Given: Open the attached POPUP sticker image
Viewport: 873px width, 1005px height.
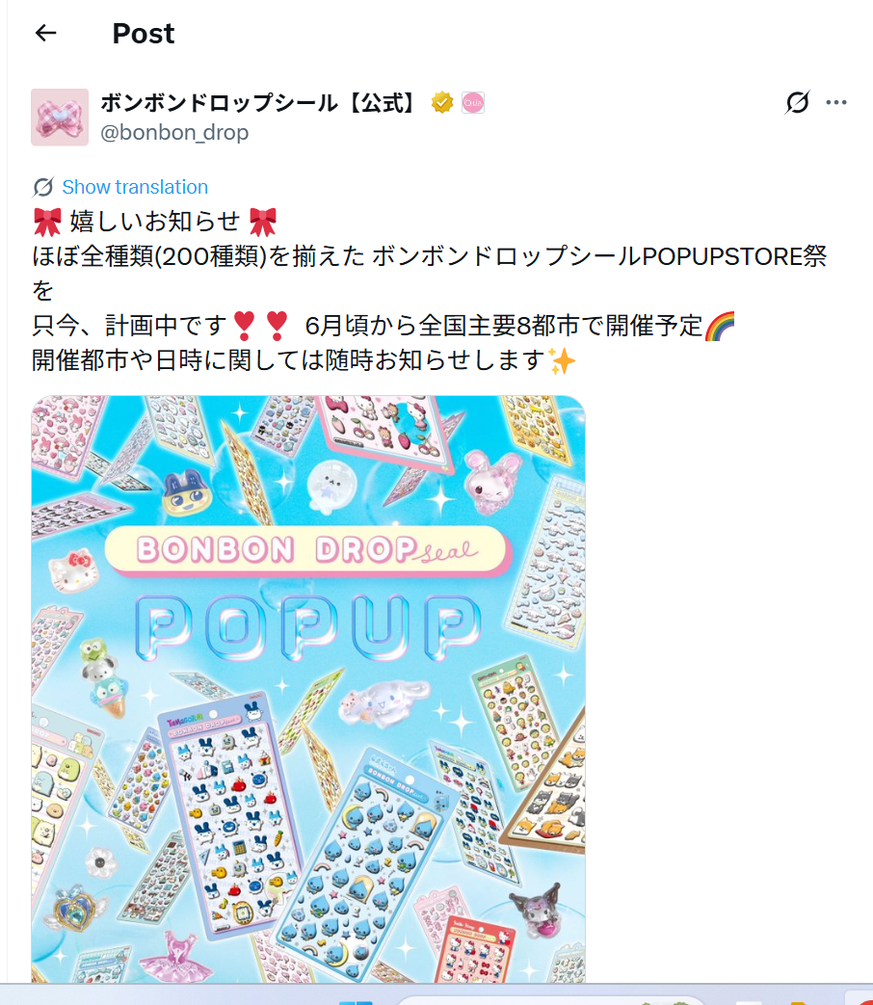Looking at the screenshot, I should click(308, 689).
